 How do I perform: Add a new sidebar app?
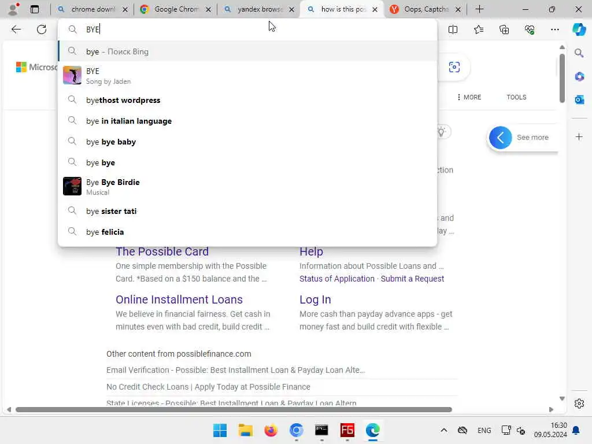pos(579,136)
